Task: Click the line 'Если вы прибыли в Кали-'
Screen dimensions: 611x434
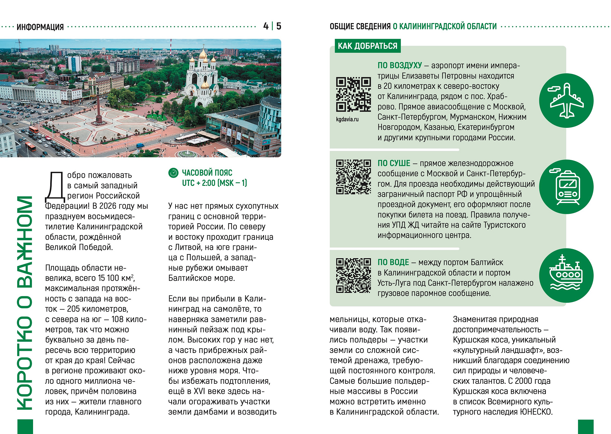Action: (x=217, y=299)
